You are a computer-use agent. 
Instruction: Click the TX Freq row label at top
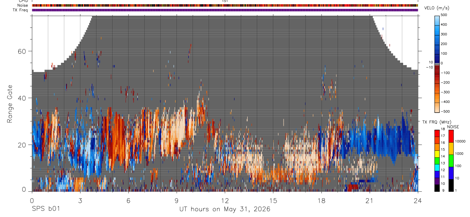pos(20,10)
